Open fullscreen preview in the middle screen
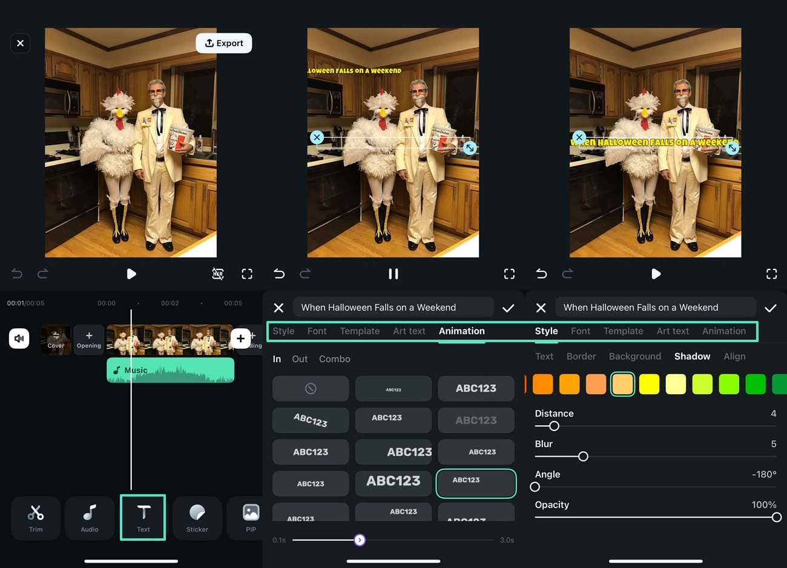The image size is (787, 568). coord(510,274)
